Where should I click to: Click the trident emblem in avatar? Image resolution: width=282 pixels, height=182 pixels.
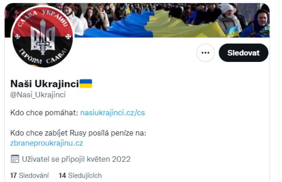pos(43,37)
